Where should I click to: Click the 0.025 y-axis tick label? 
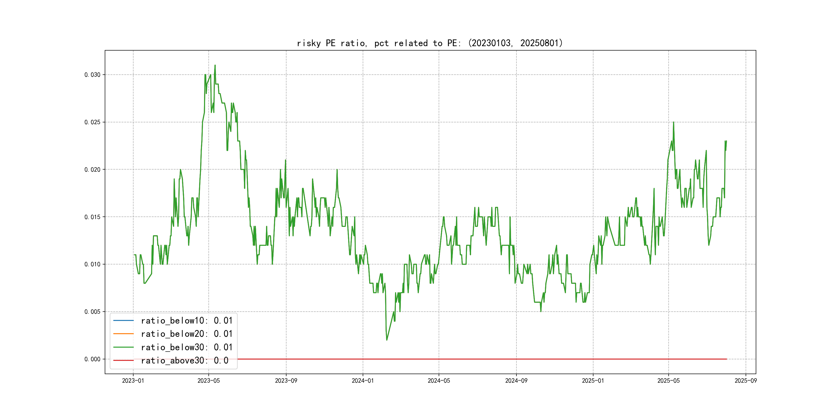92,122
